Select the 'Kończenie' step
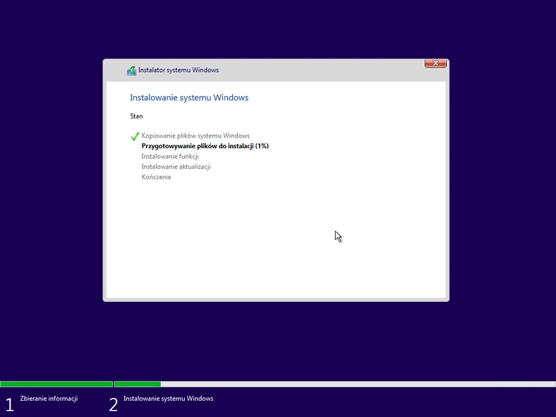Screen dimensions: 556x417 tap(156, 177)
